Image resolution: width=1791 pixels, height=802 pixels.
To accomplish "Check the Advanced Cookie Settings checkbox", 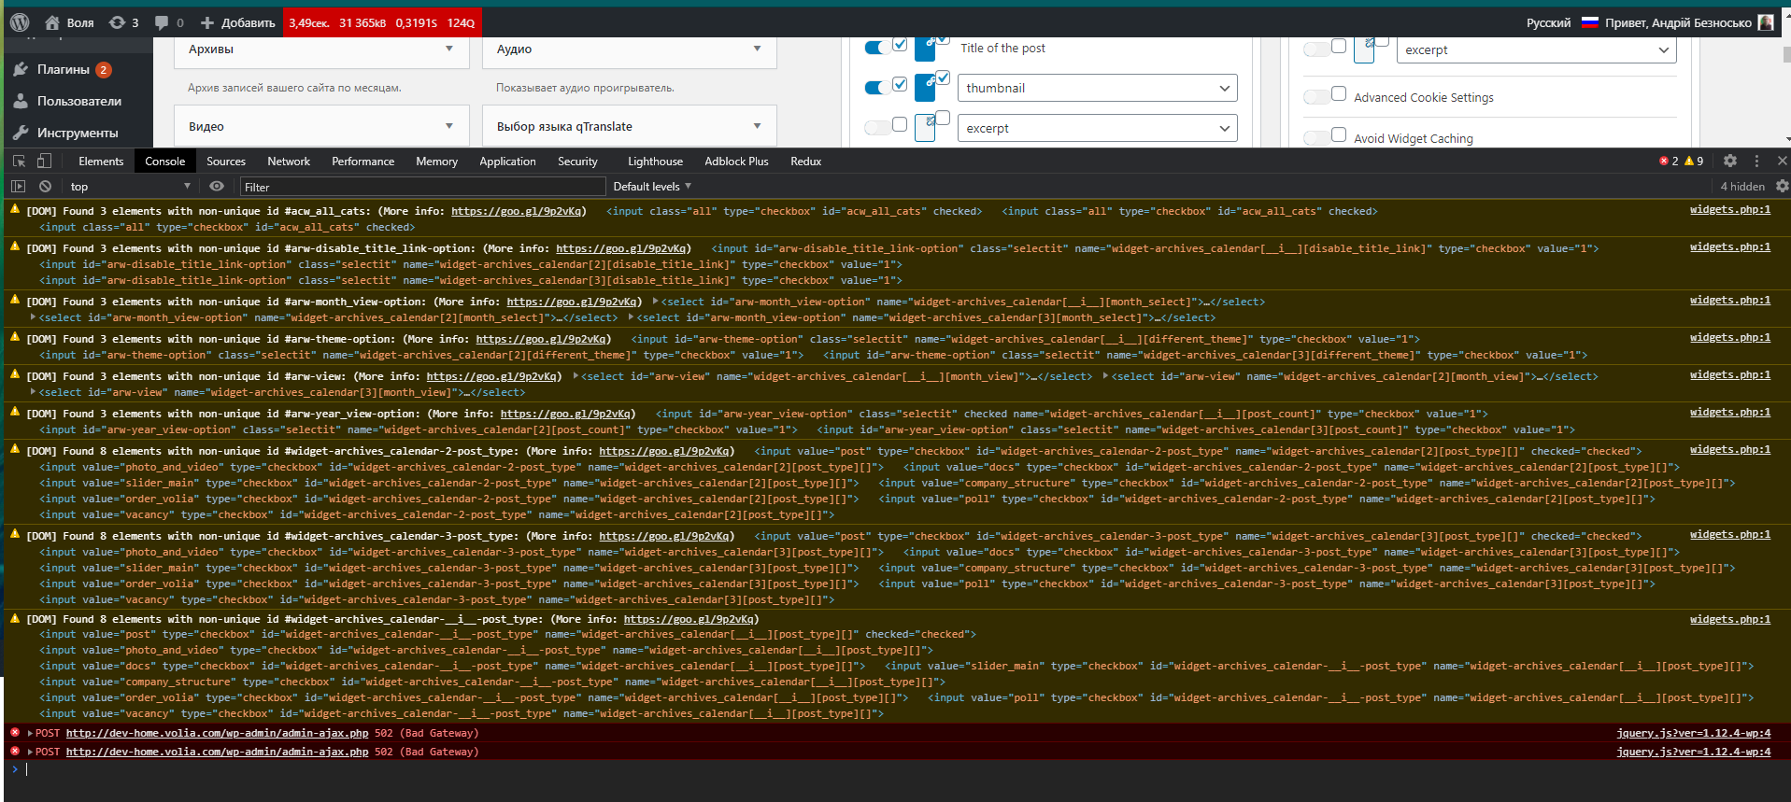I will (1339, 93).
